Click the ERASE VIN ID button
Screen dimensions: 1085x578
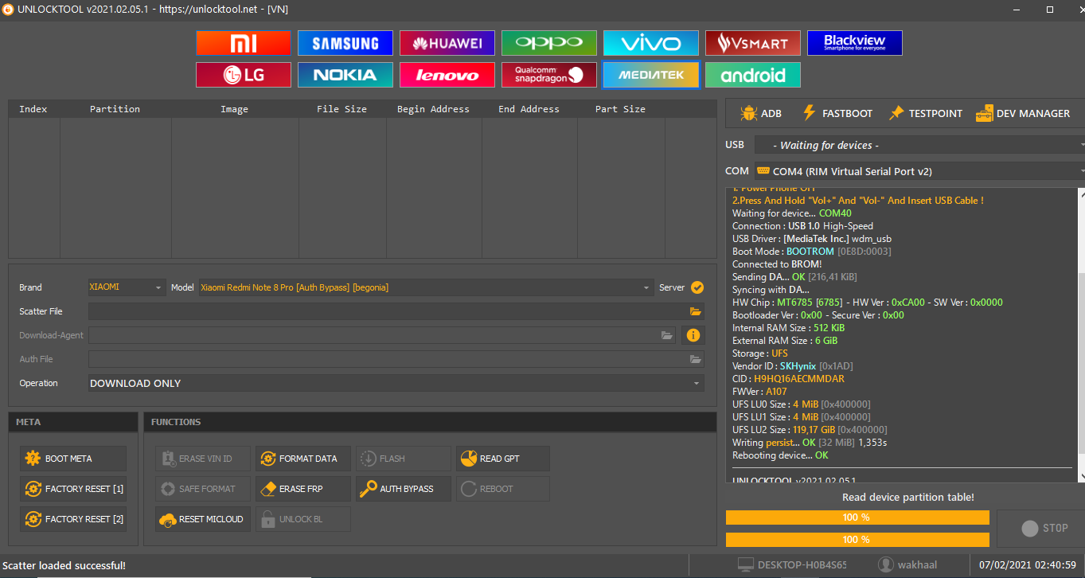coord(203,459)
